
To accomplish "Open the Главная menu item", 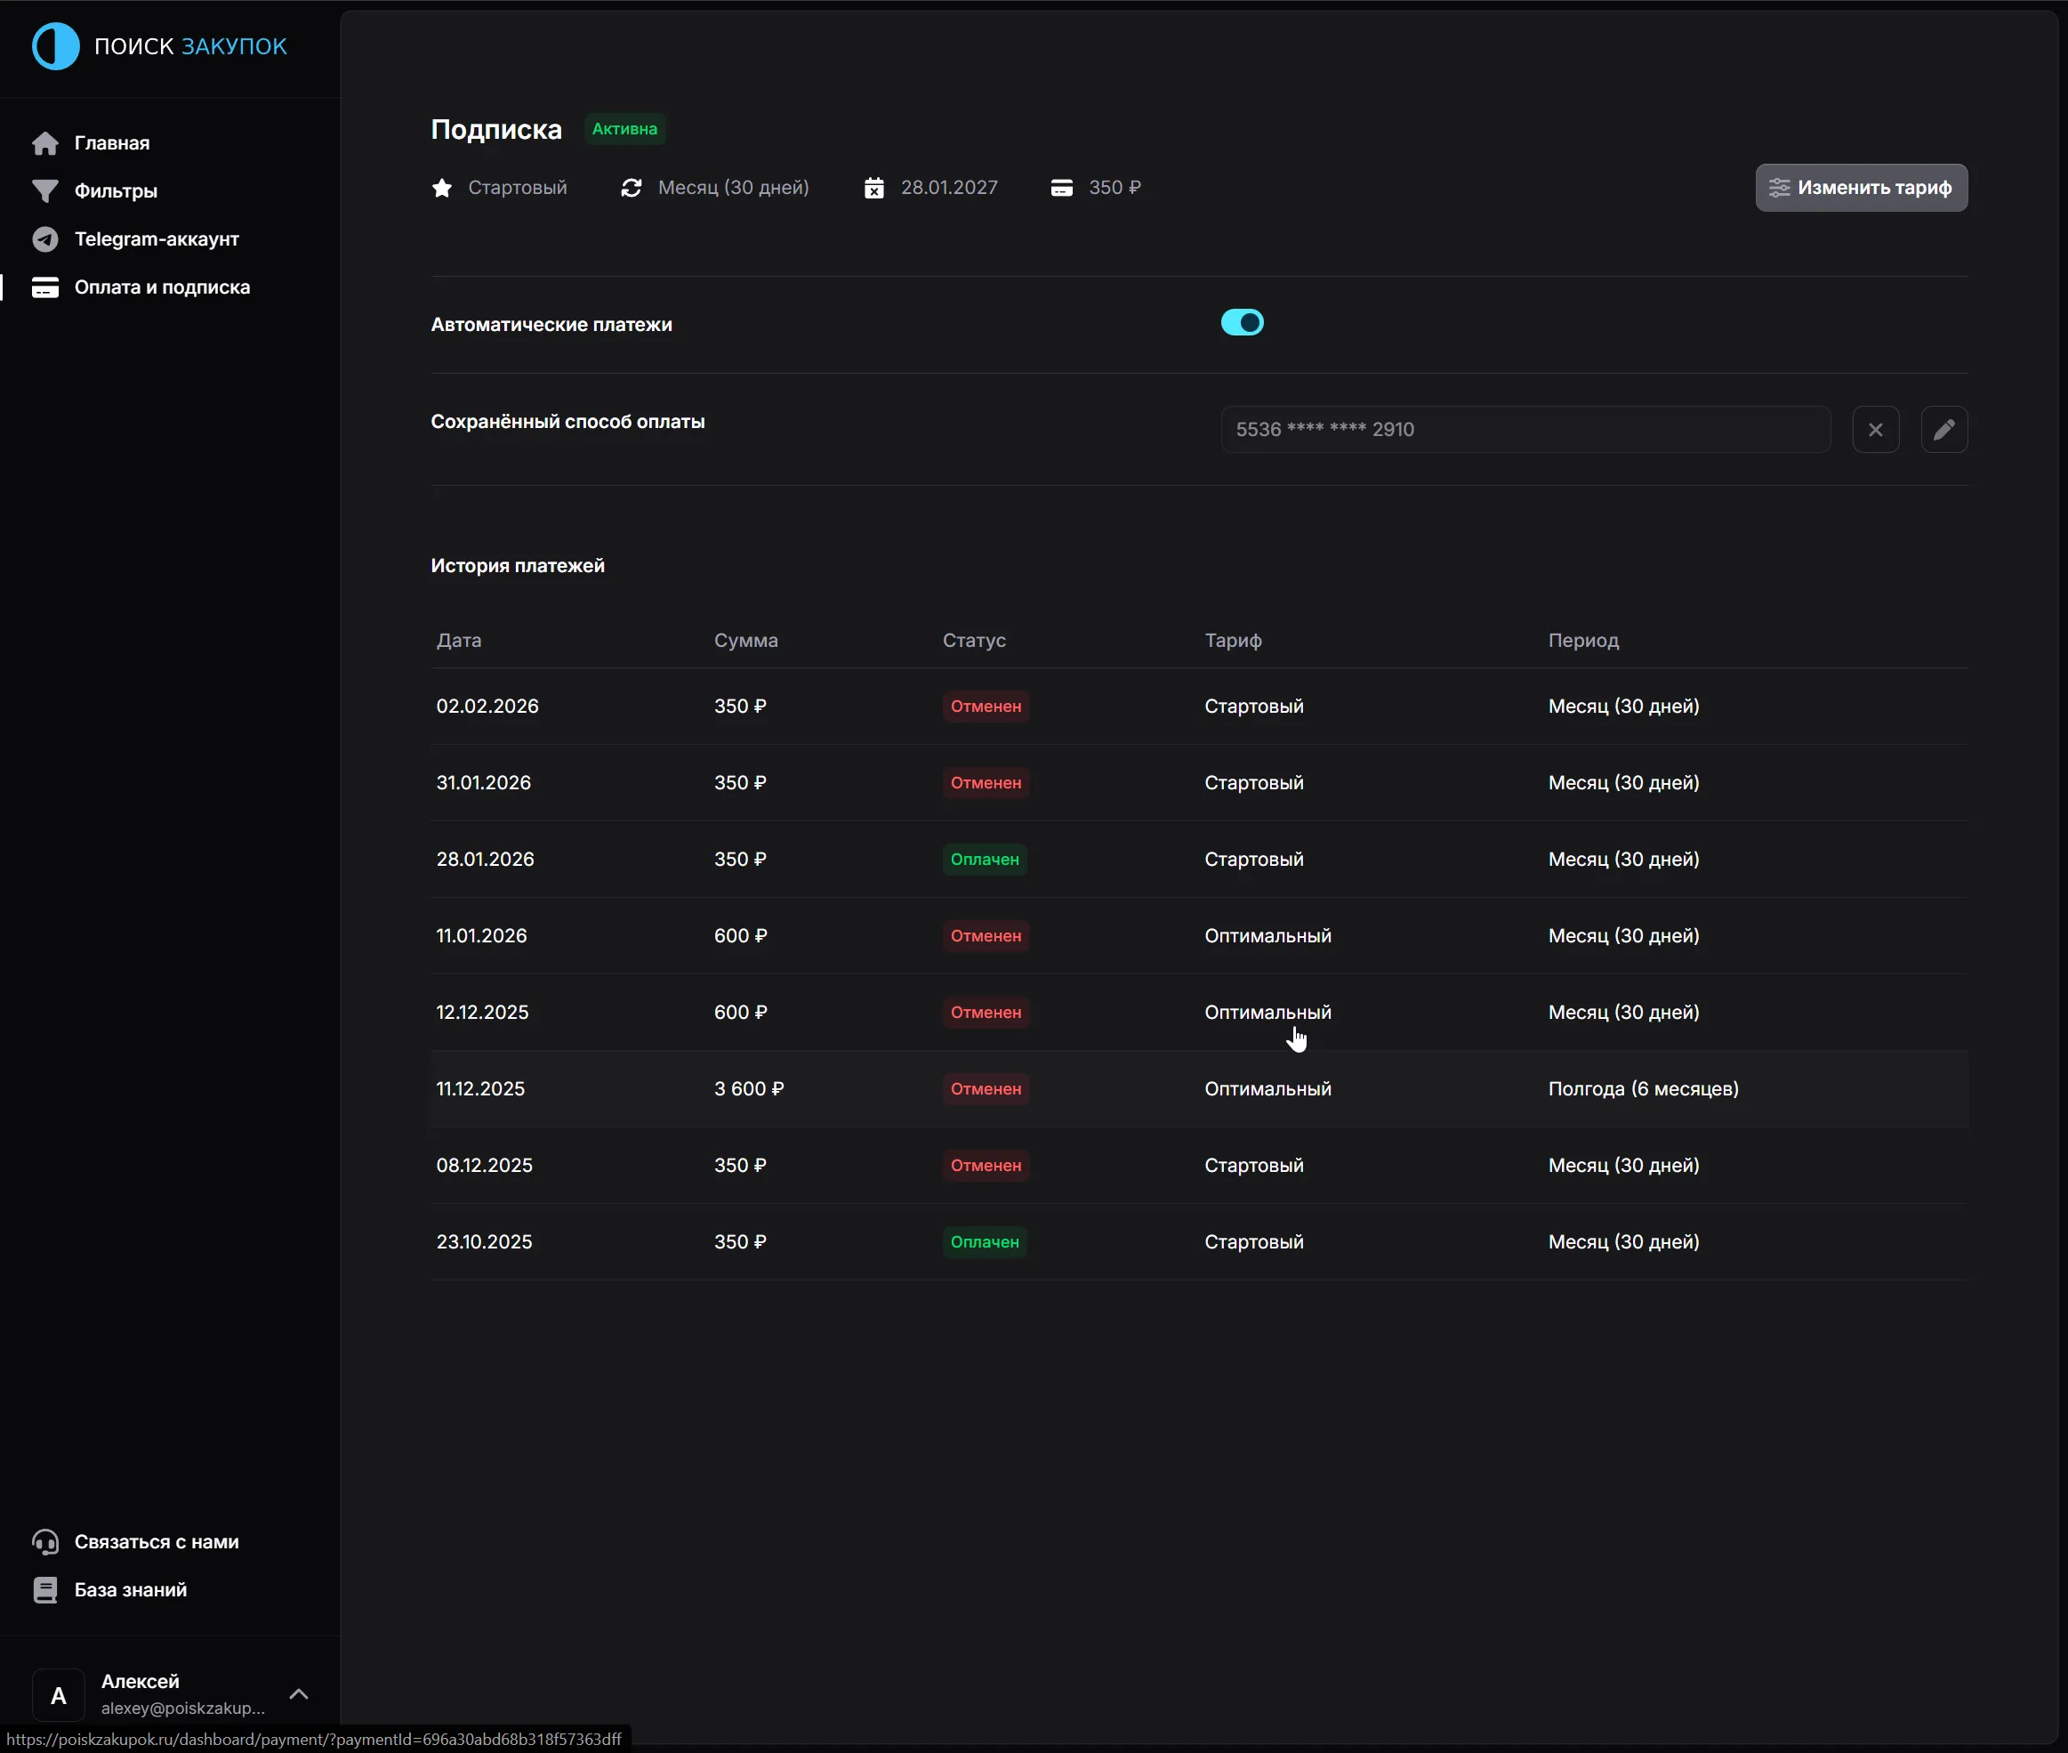I will [112, 143].
